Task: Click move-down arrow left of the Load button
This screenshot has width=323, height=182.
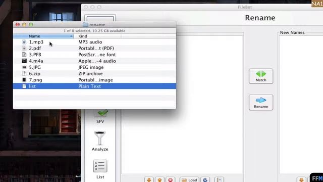Action: [x=149, y=180]
